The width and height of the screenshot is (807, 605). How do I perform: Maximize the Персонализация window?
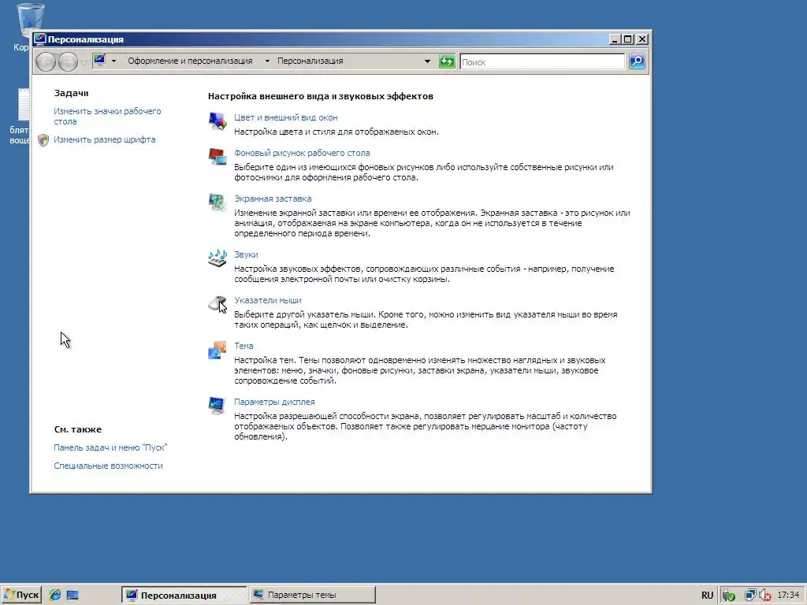pos(628,39)
